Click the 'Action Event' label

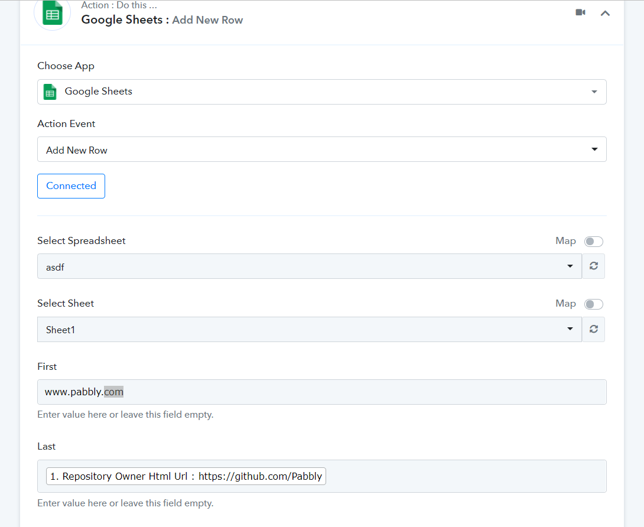click(66, 123)
